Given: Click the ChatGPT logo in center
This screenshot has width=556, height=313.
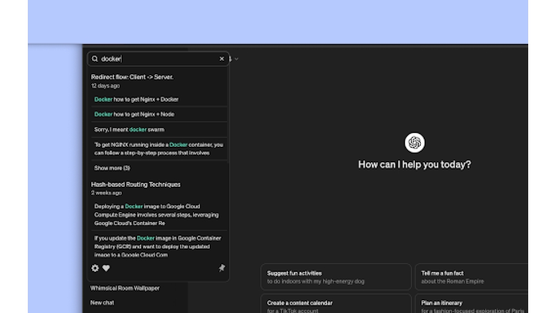Looking at the screenshot, I should coord(415,143).
